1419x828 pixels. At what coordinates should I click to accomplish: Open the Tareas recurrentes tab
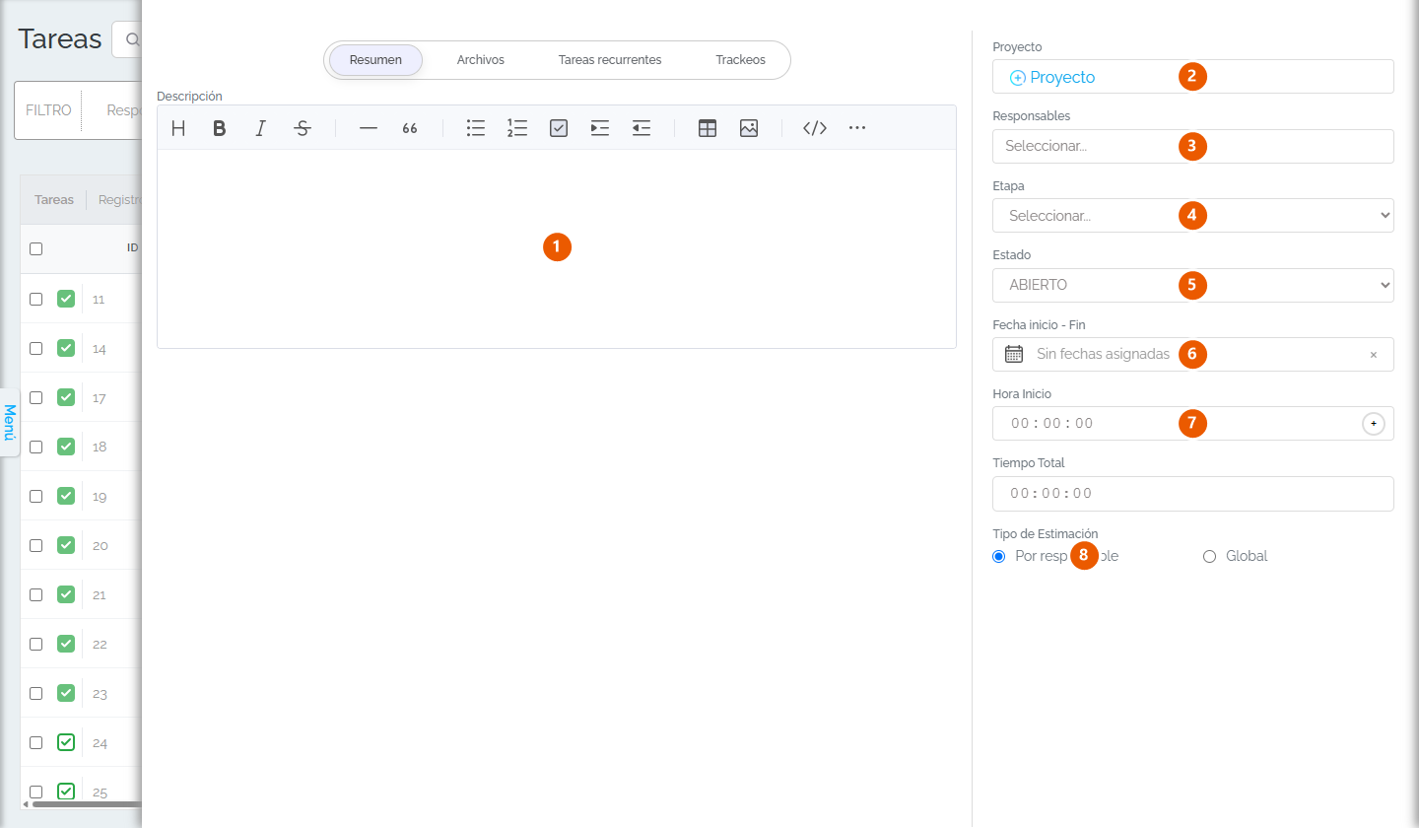[610, 60]
